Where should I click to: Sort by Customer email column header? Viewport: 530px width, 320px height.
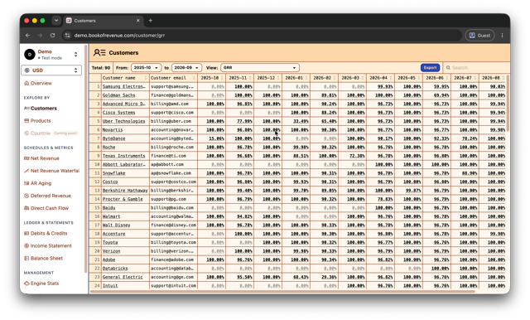(x=173, y=78)
